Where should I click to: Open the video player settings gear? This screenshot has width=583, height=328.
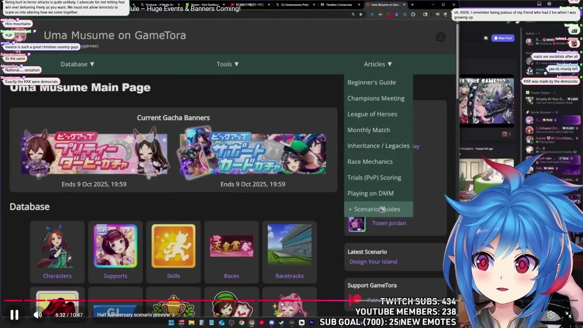tap(551, 315)
